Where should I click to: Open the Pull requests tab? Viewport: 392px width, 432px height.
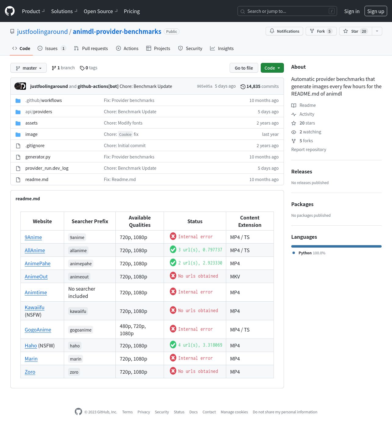point(91,48)
